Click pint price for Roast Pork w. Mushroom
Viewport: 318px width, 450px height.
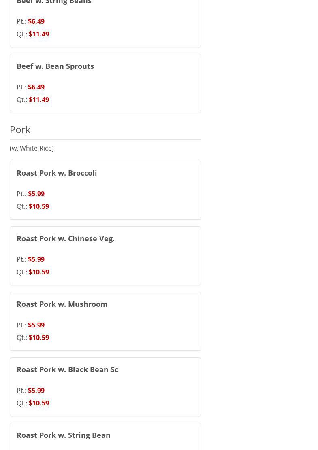[36, 325]
